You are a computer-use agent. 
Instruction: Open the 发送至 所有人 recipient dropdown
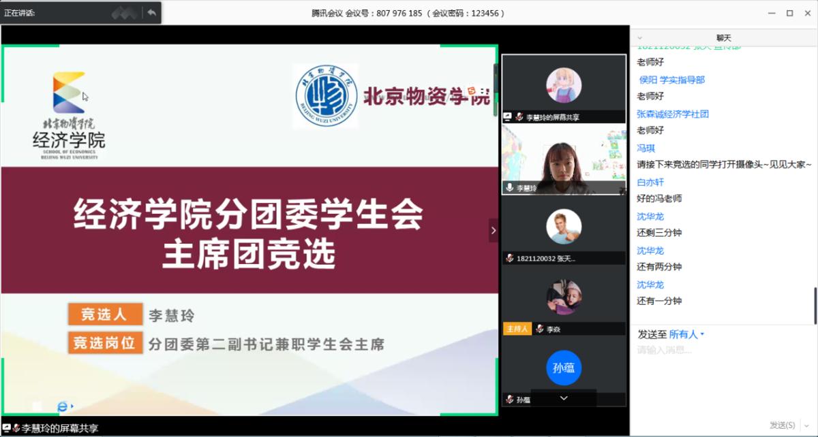point(686,334)
